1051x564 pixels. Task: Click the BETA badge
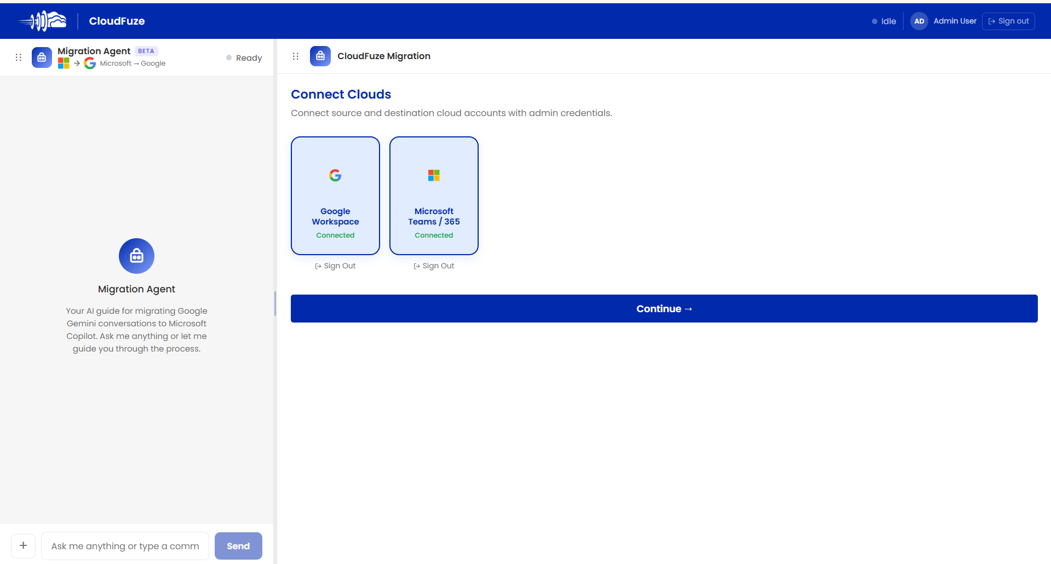coord(146,51)
